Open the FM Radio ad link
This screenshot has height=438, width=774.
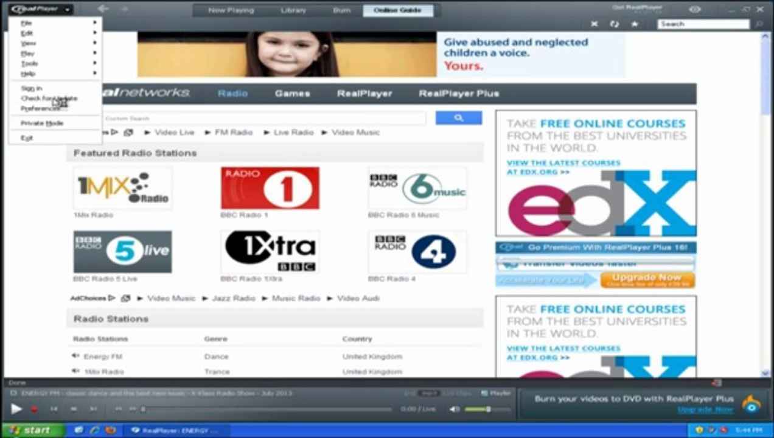click(x=233, y=133)
